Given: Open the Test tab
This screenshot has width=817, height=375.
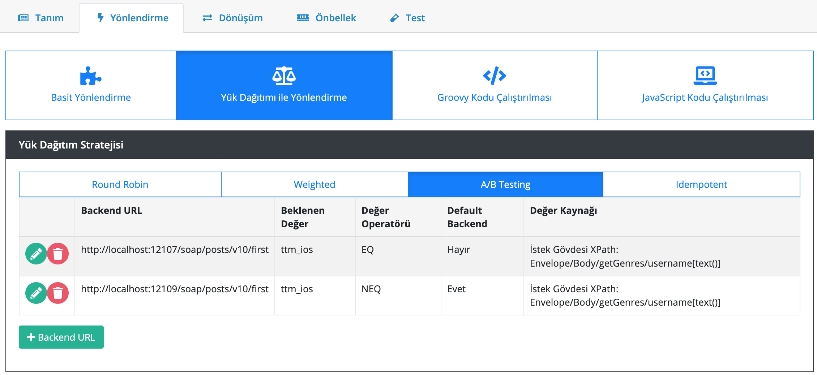Looking at the screenshot, I should (x=407, y=18).
